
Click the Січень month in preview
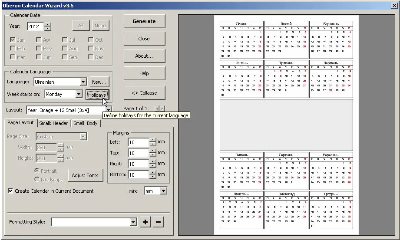(241, 40)
